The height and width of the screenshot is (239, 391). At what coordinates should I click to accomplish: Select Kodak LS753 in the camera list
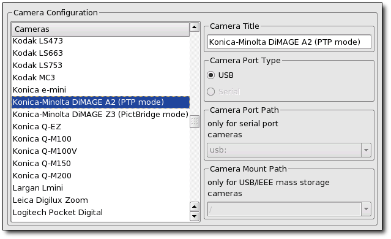(x=100, y=65)
